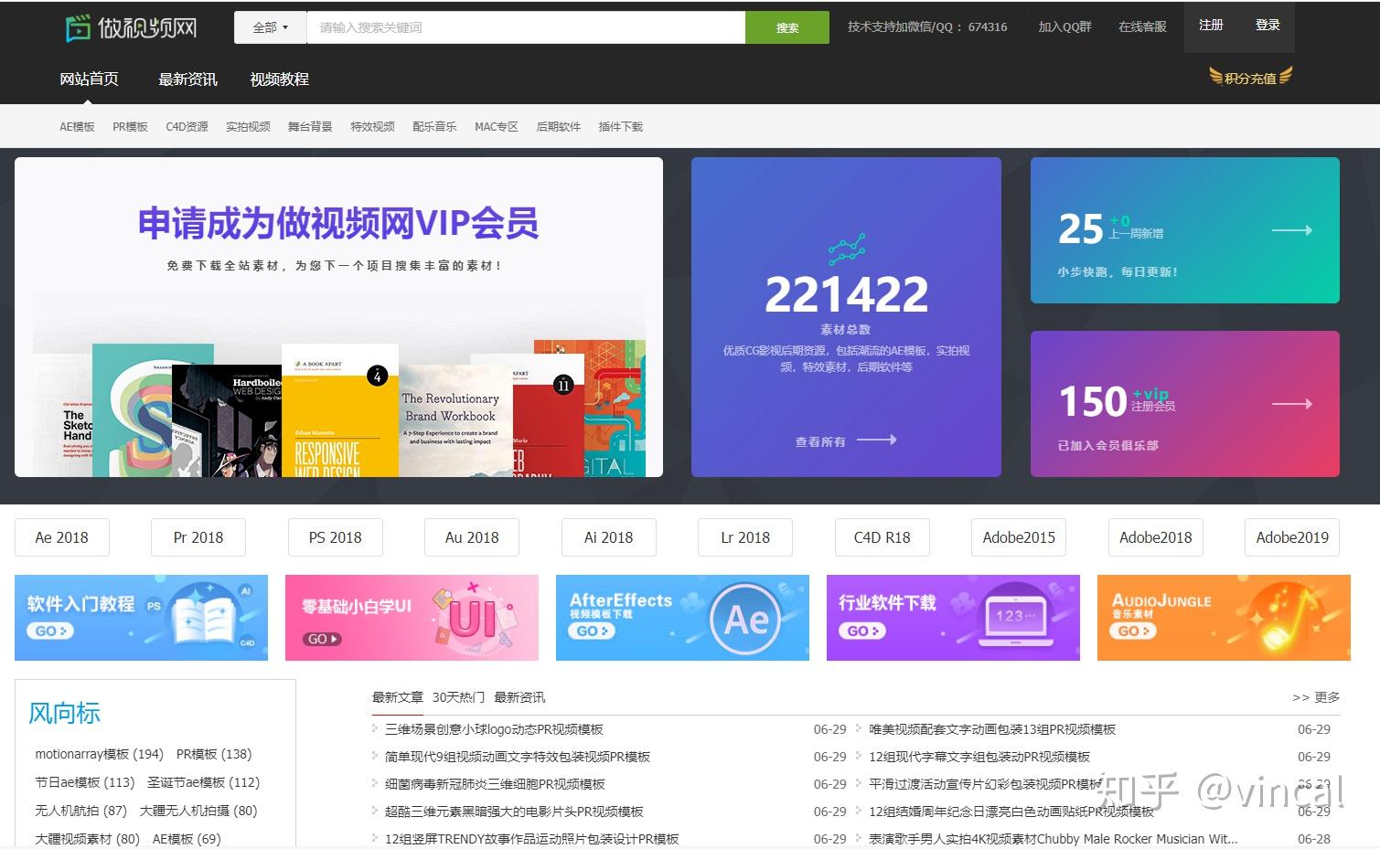Click the Adobe2019 button

click(1292, 537)
